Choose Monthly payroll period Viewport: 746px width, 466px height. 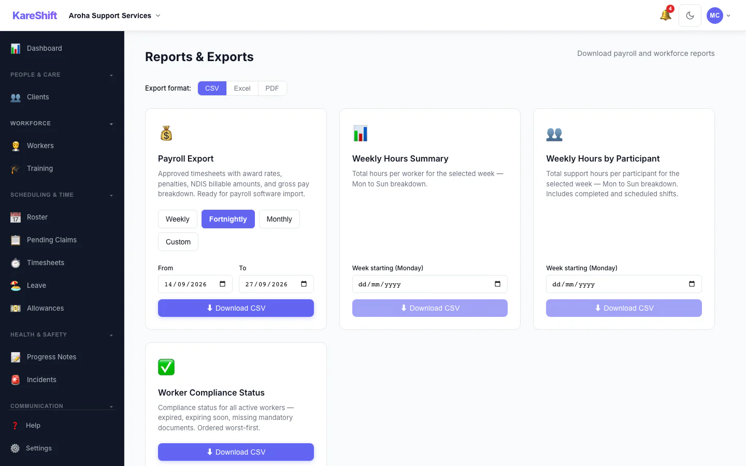pos(279,219)
